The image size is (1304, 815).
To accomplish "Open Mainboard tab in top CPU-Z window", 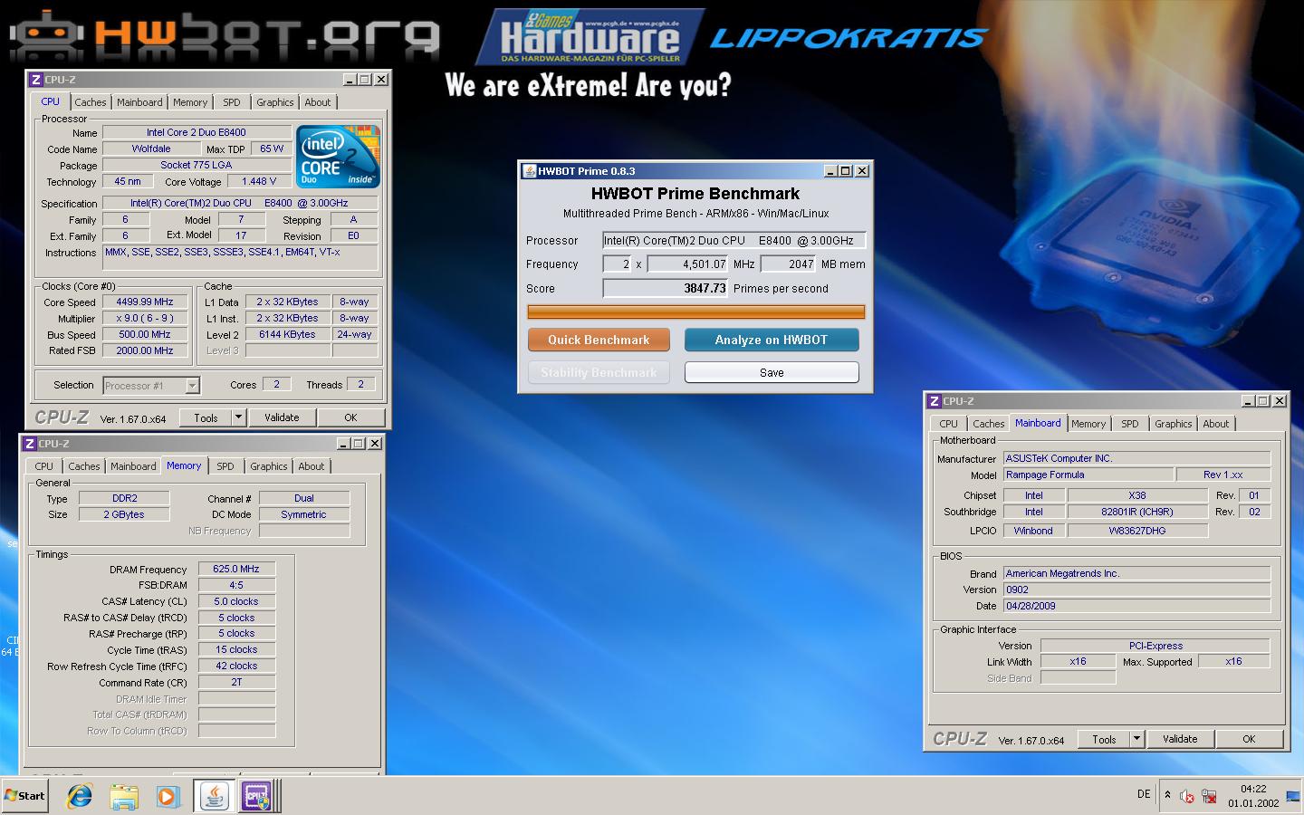I will [139, 102].
